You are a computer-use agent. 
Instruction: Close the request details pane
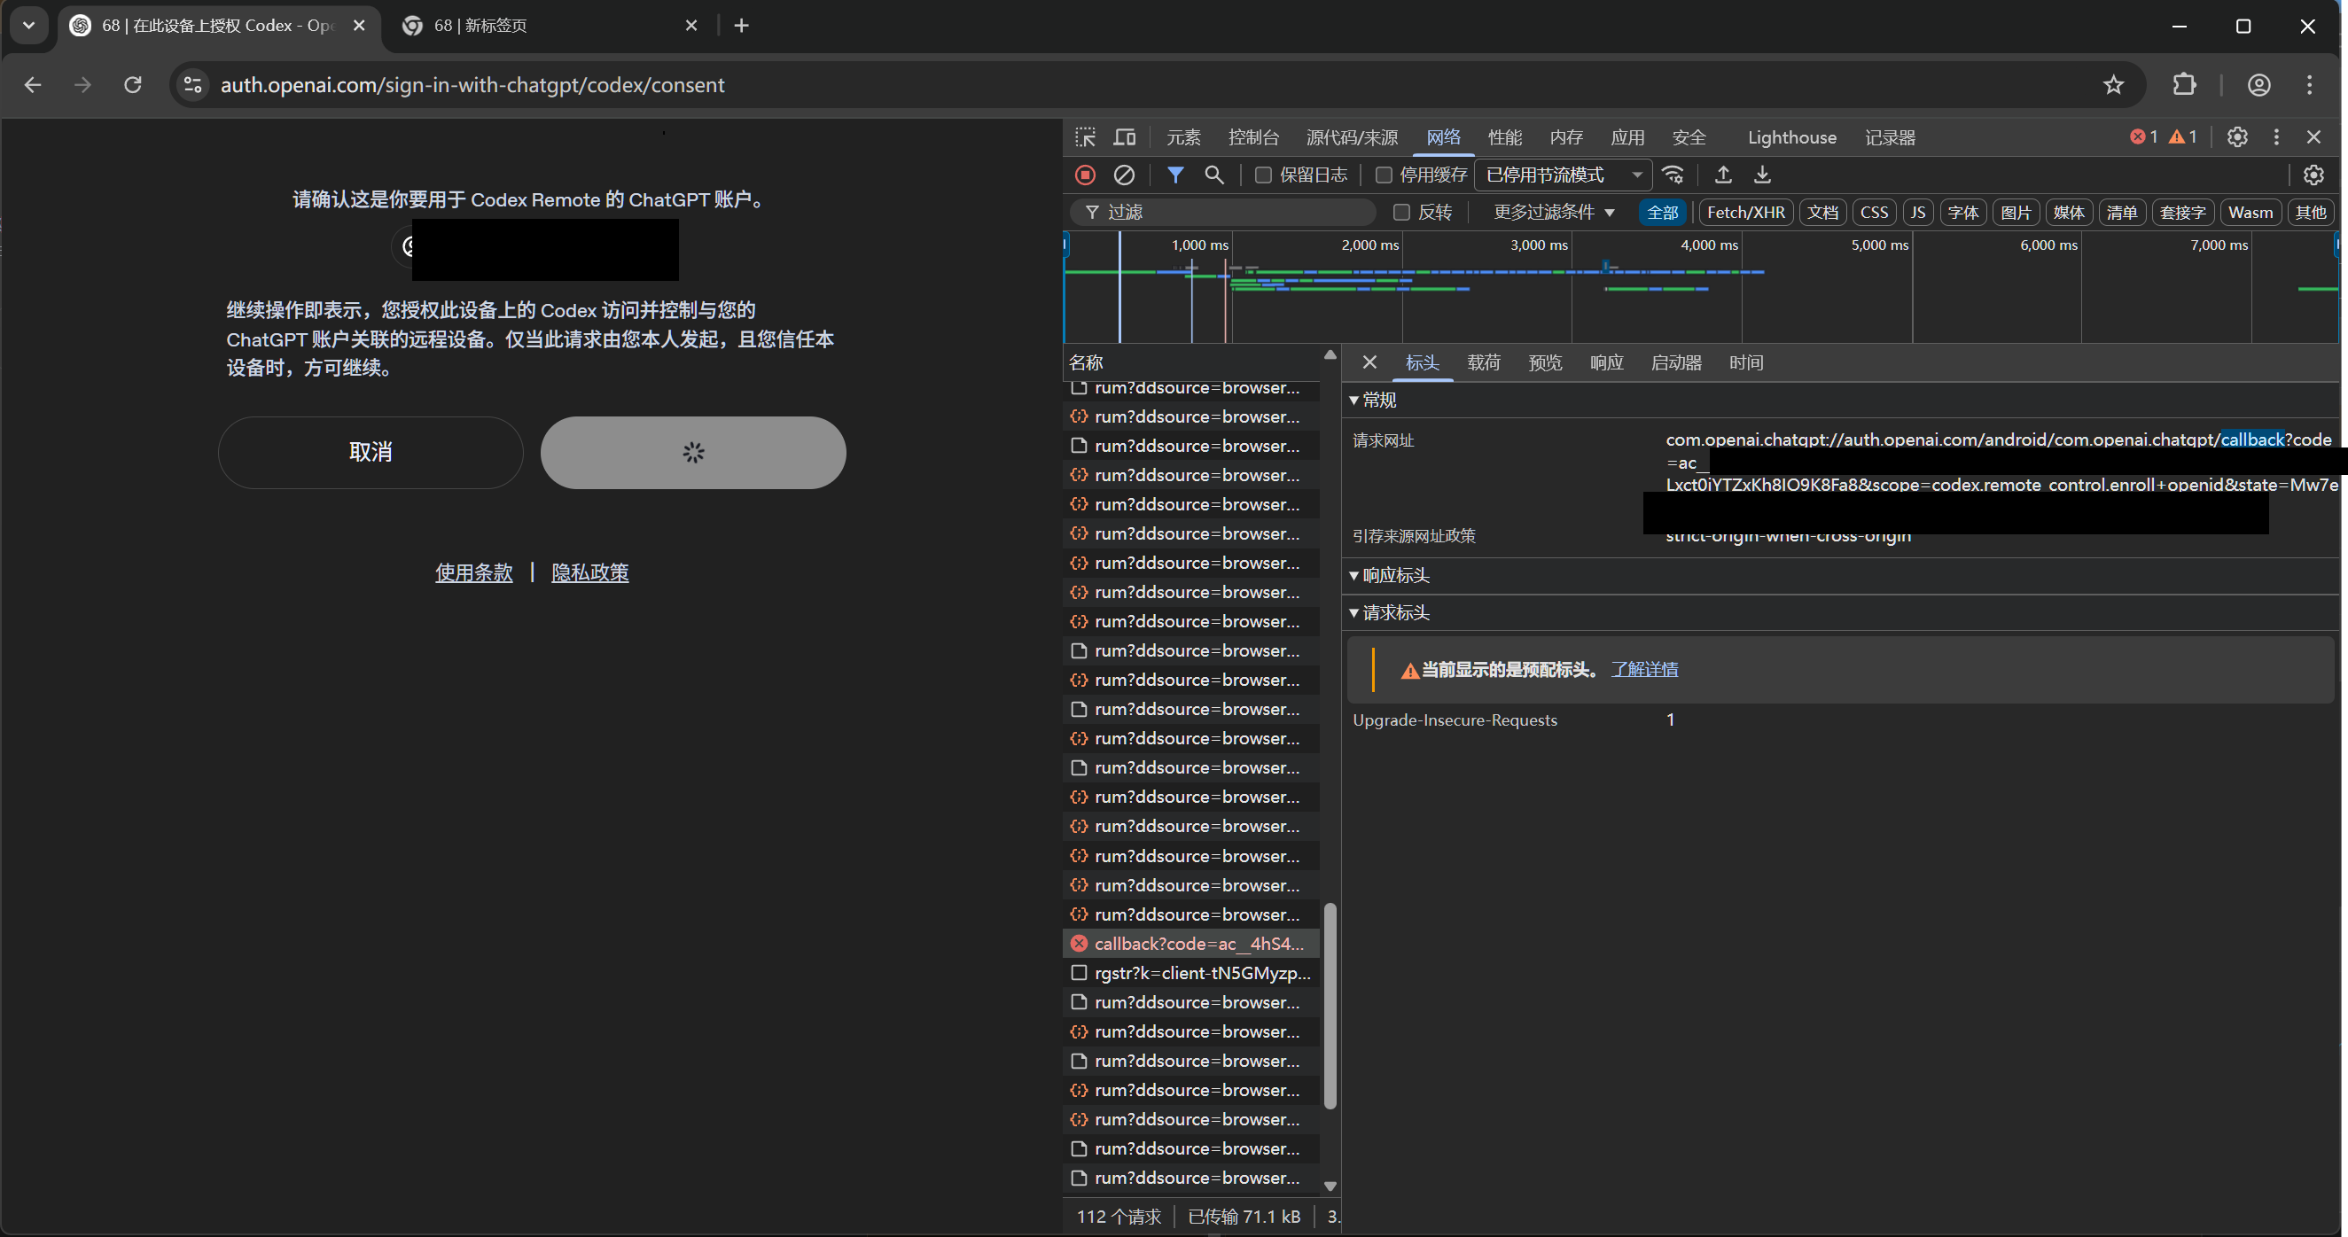pyautogui.click(x=1369, y=362)
